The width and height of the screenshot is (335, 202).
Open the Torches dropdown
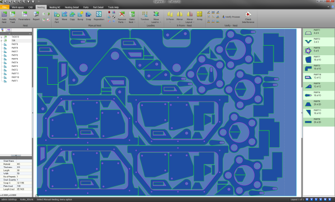coord(145,17)
